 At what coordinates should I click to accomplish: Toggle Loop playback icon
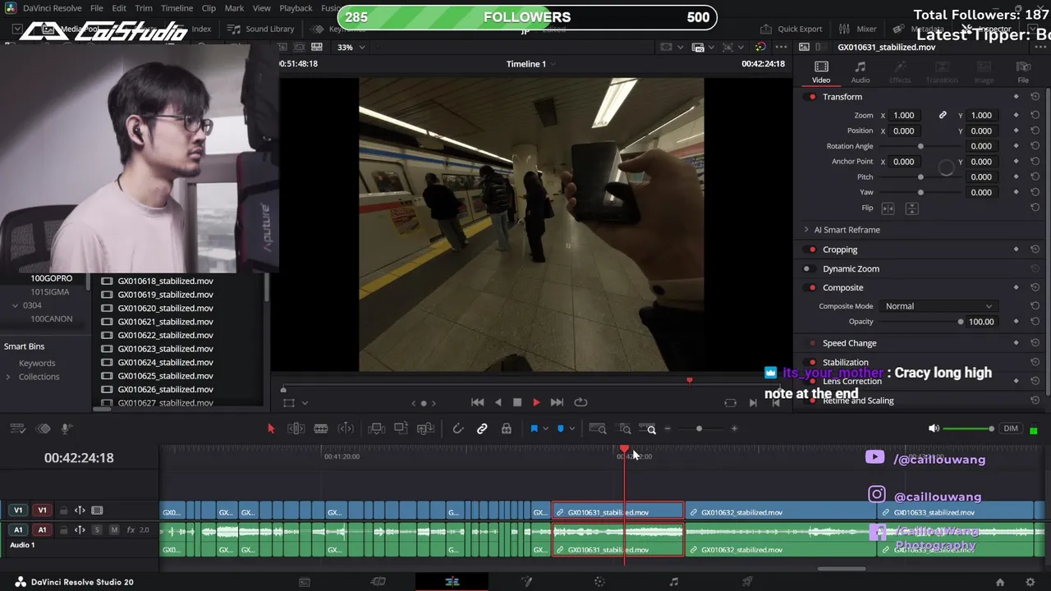pyautogui.click(x=581, y=402)
